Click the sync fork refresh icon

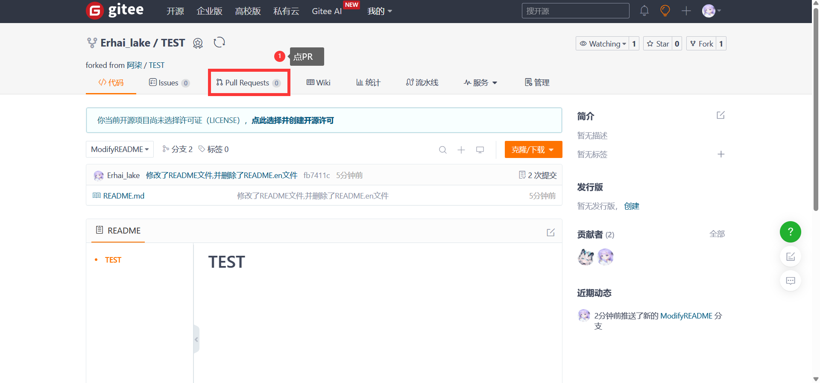(219, 43)
